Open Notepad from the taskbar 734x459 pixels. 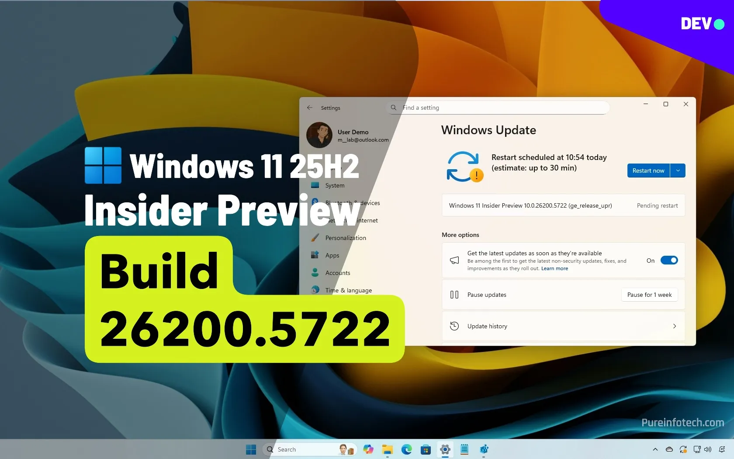[x=464, y=449]
